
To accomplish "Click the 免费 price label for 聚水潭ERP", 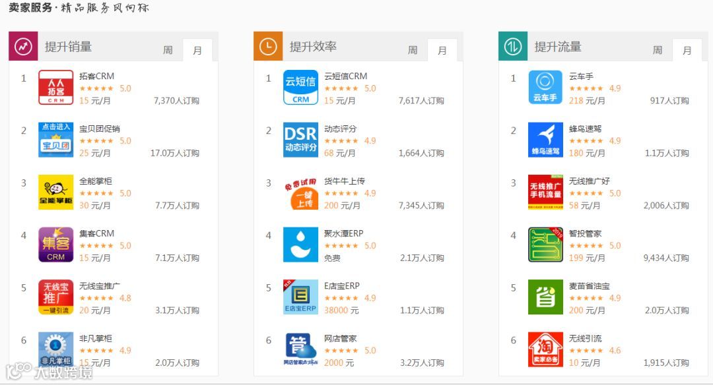I will tap(332, 258).
